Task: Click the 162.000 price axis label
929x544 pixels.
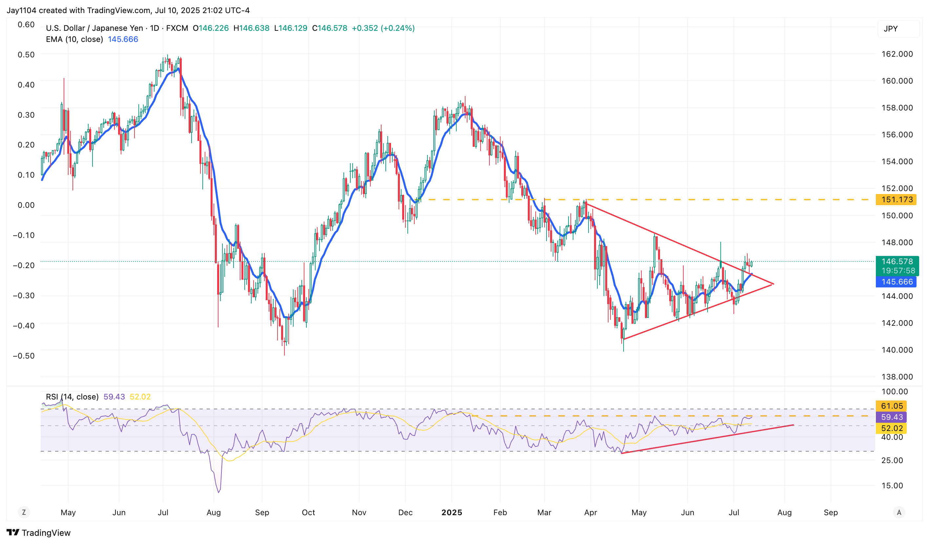Action: click(x=897, y=54)
